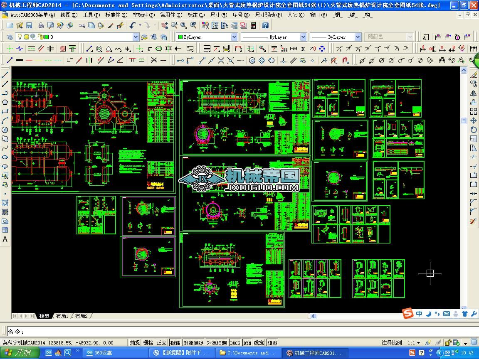Screen dimensions: 479x359
Task: Click the text height 'A' dimension icon
Action: 426,37
